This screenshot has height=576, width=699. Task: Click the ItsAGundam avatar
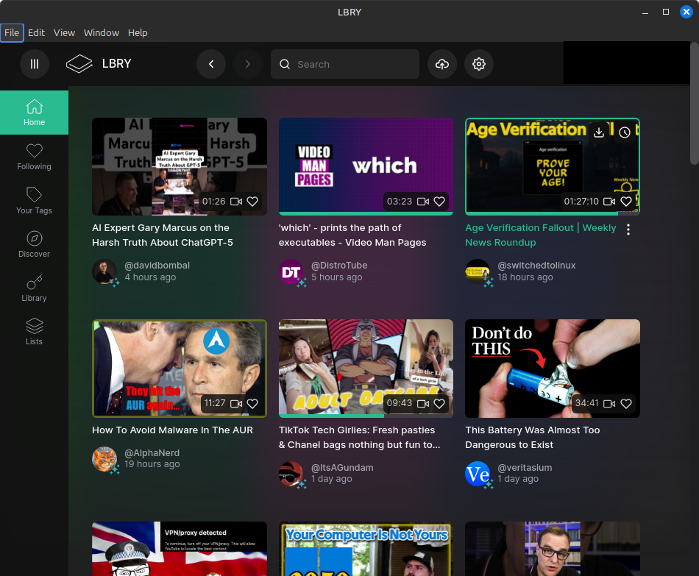(291, 474)
